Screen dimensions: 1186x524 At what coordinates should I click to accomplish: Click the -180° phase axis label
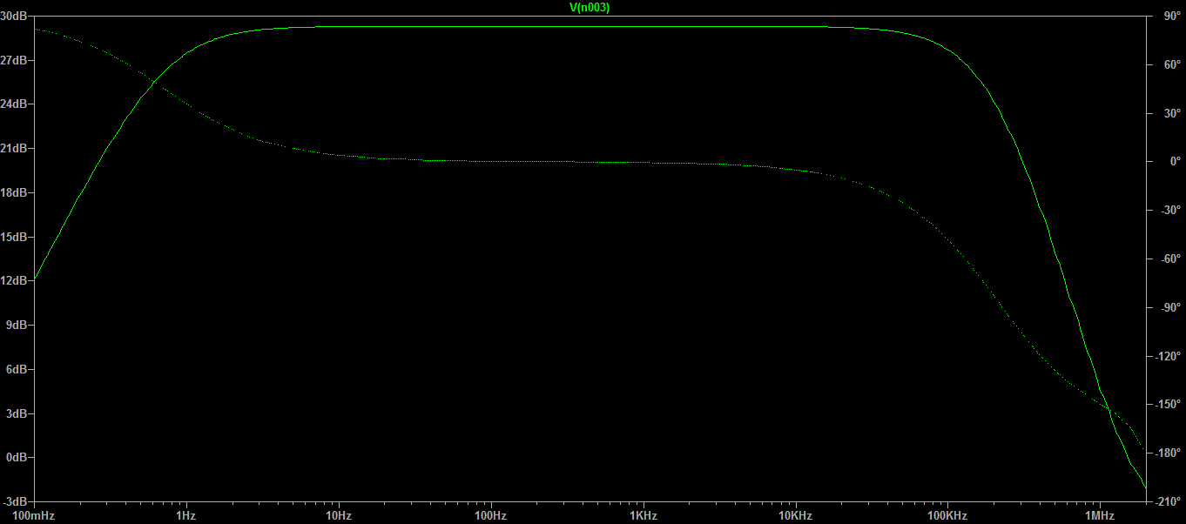pos(1167,453)
